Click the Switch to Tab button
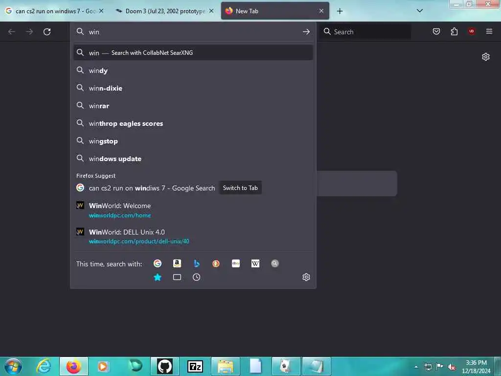 coord(240,188)
